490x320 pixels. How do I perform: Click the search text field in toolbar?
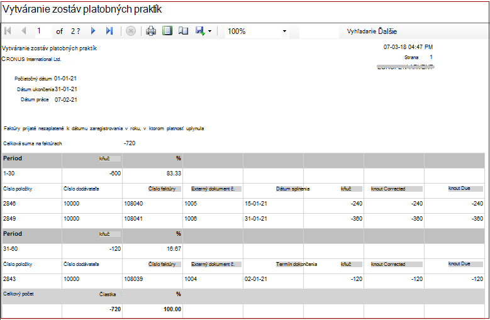click(x=319, y=31)
